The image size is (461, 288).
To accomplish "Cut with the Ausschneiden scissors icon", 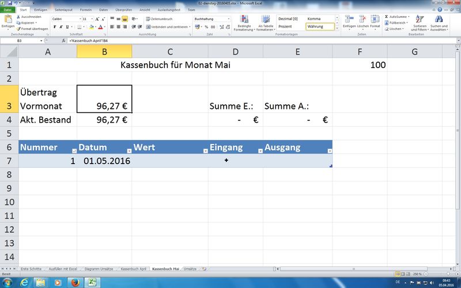I will [x=18, y=17].
